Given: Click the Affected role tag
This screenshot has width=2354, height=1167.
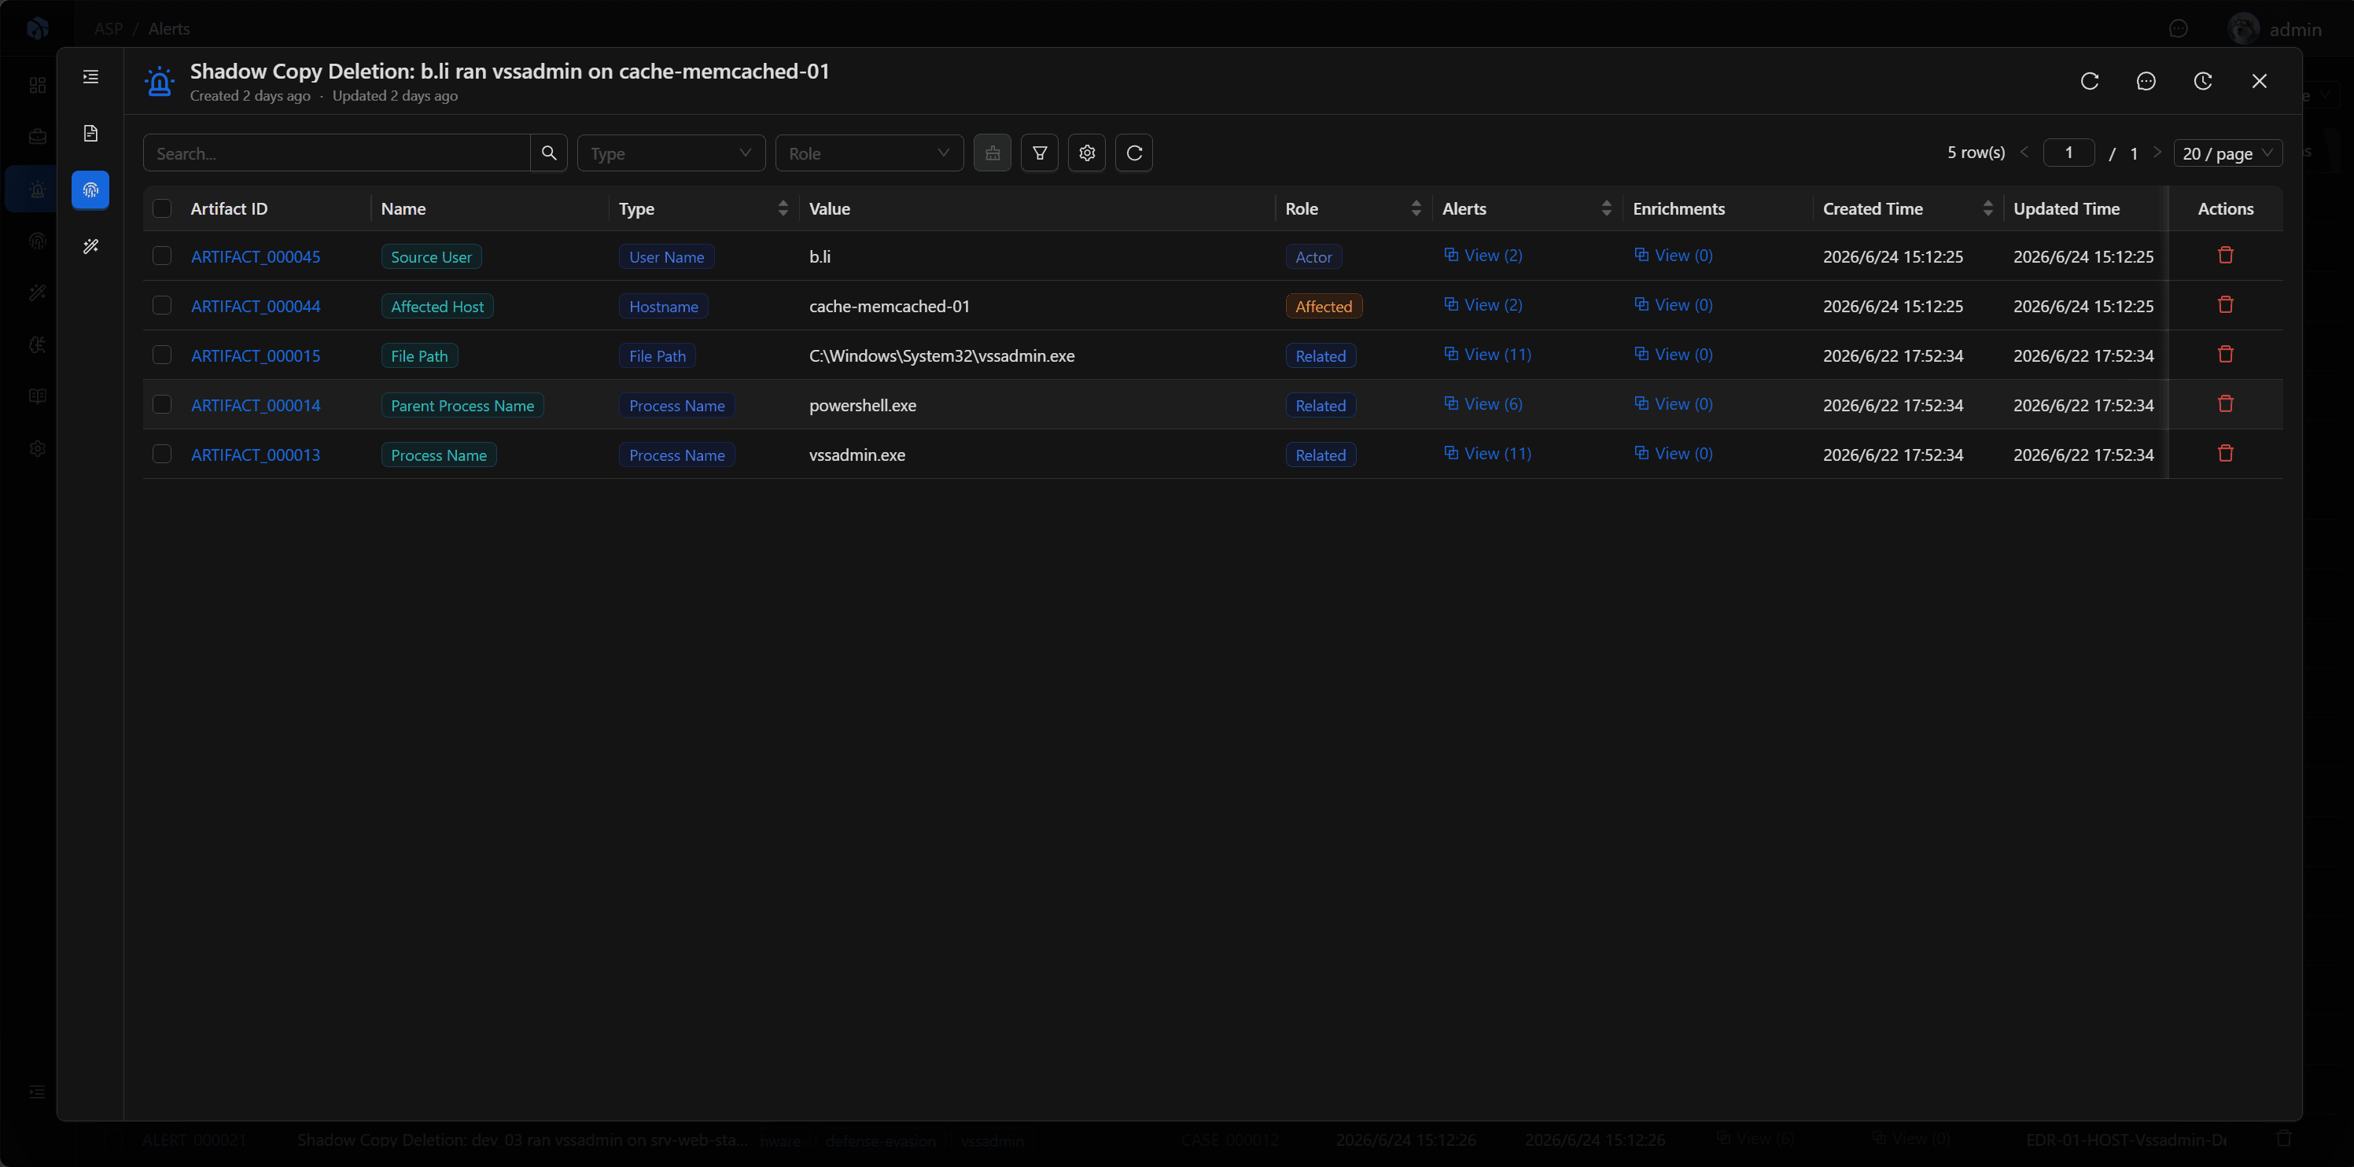Looking at the screenshot, I should [1323, 306].
